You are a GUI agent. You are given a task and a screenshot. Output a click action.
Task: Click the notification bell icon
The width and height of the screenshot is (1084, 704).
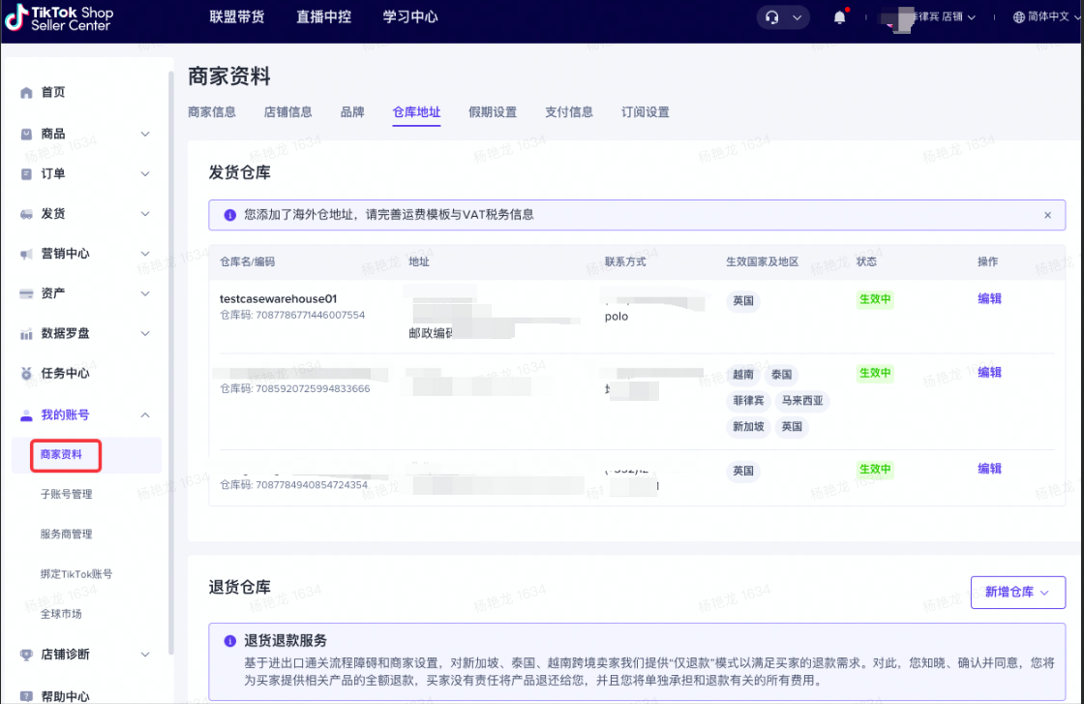click(x=840, y=17)
